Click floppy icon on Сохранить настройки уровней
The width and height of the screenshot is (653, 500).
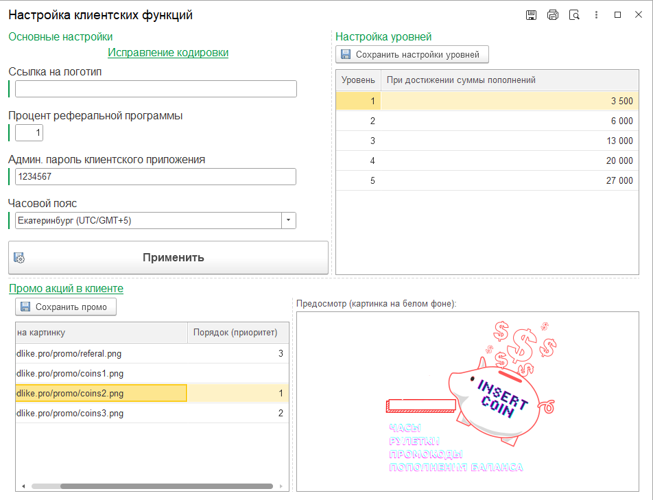coord(345,54)
